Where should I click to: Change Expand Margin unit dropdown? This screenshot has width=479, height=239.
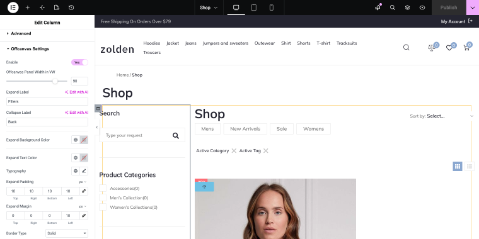tap(83, 206)
